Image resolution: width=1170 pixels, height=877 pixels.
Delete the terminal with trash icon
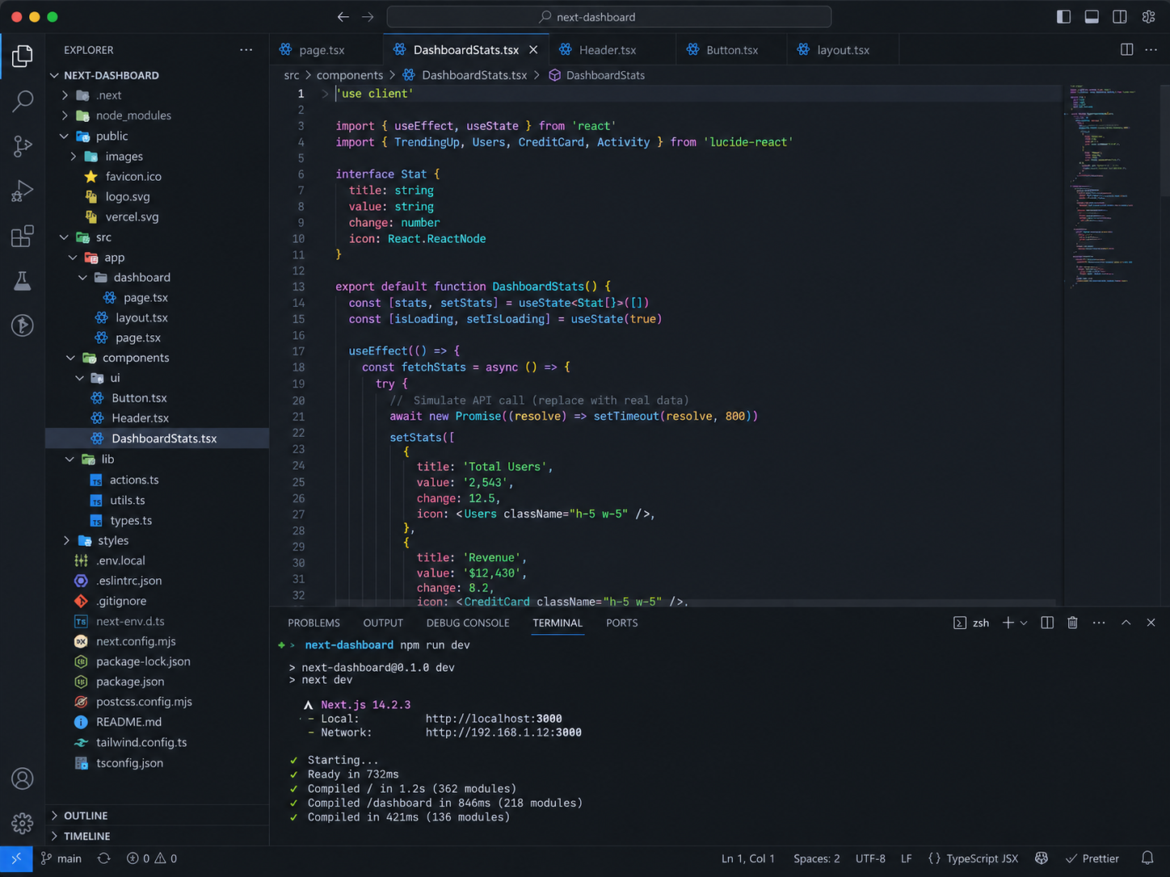point(1072,623)
